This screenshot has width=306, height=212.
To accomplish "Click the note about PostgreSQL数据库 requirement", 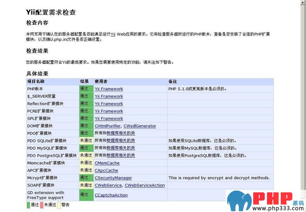I will coord(208,155).
